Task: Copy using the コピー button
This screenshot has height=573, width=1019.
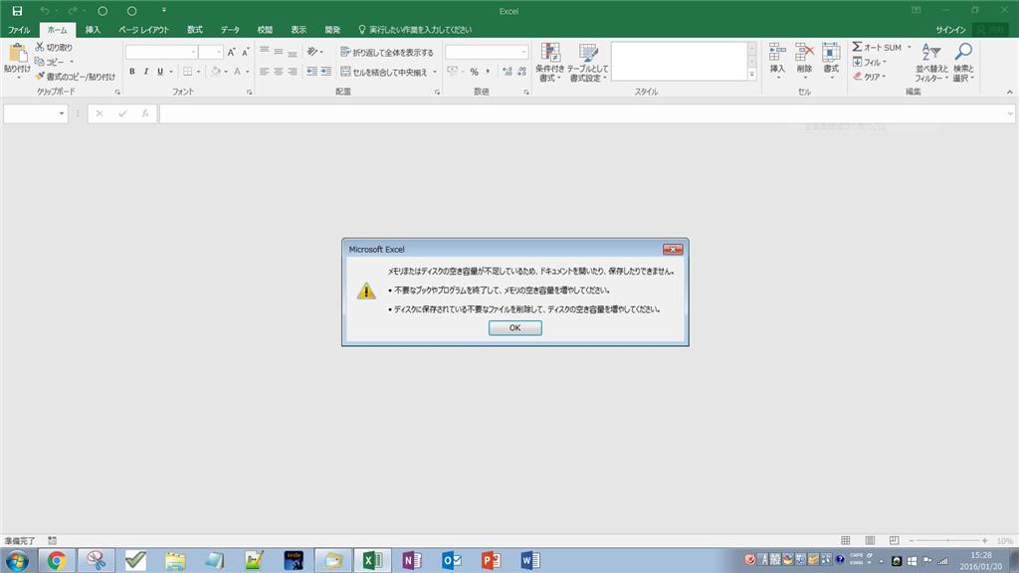Action: tap(50, 62)
